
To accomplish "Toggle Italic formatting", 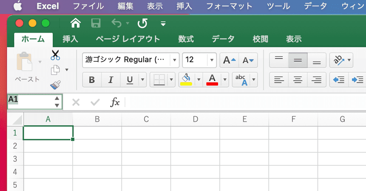I will pyautogui.click(x=111, y=79).
